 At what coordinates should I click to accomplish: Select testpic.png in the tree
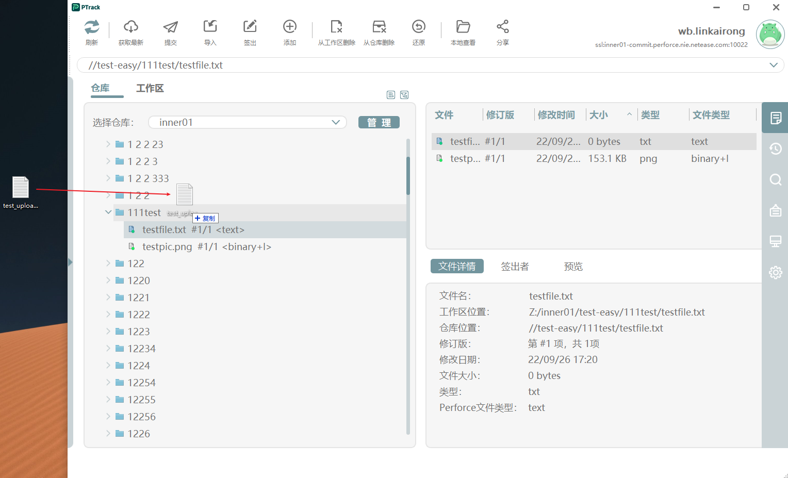pyautogui.click(x=207, y=246)
